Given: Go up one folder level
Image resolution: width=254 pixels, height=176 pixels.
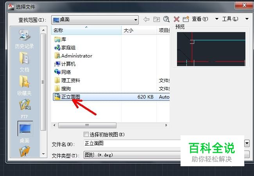Looking at the screenshot, I should pyautogui.click(x=156, y=20).
